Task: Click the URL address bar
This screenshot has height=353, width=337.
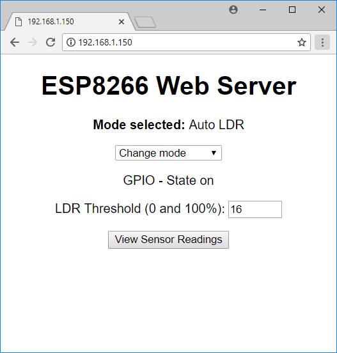Action: (186, 42)
